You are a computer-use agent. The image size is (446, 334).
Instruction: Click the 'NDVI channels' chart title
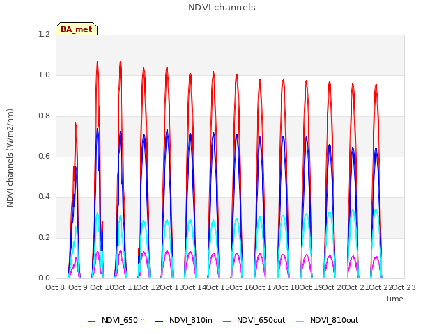click(x=222, y=8)
